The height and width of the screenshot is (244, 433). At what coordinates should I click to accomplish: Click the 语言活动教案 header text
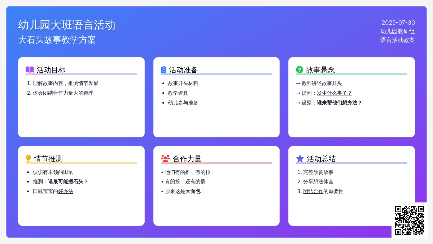point(398,40)
